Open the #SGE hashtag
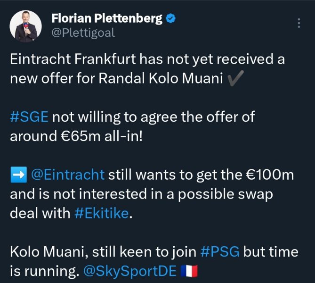 tap(29, 117)
